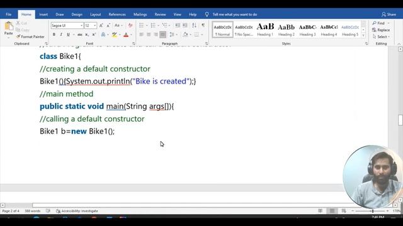This screenshot has width=403, height=226.
Task: Apply borders to paragraph
Action: [x=196, y=35]
